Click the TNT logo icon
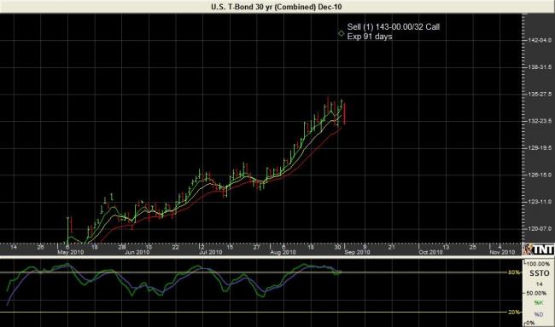555x327 pixels. (539, 250)
